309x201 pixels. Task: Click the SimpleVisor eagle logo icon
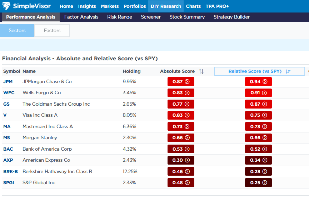pos(6,6)
